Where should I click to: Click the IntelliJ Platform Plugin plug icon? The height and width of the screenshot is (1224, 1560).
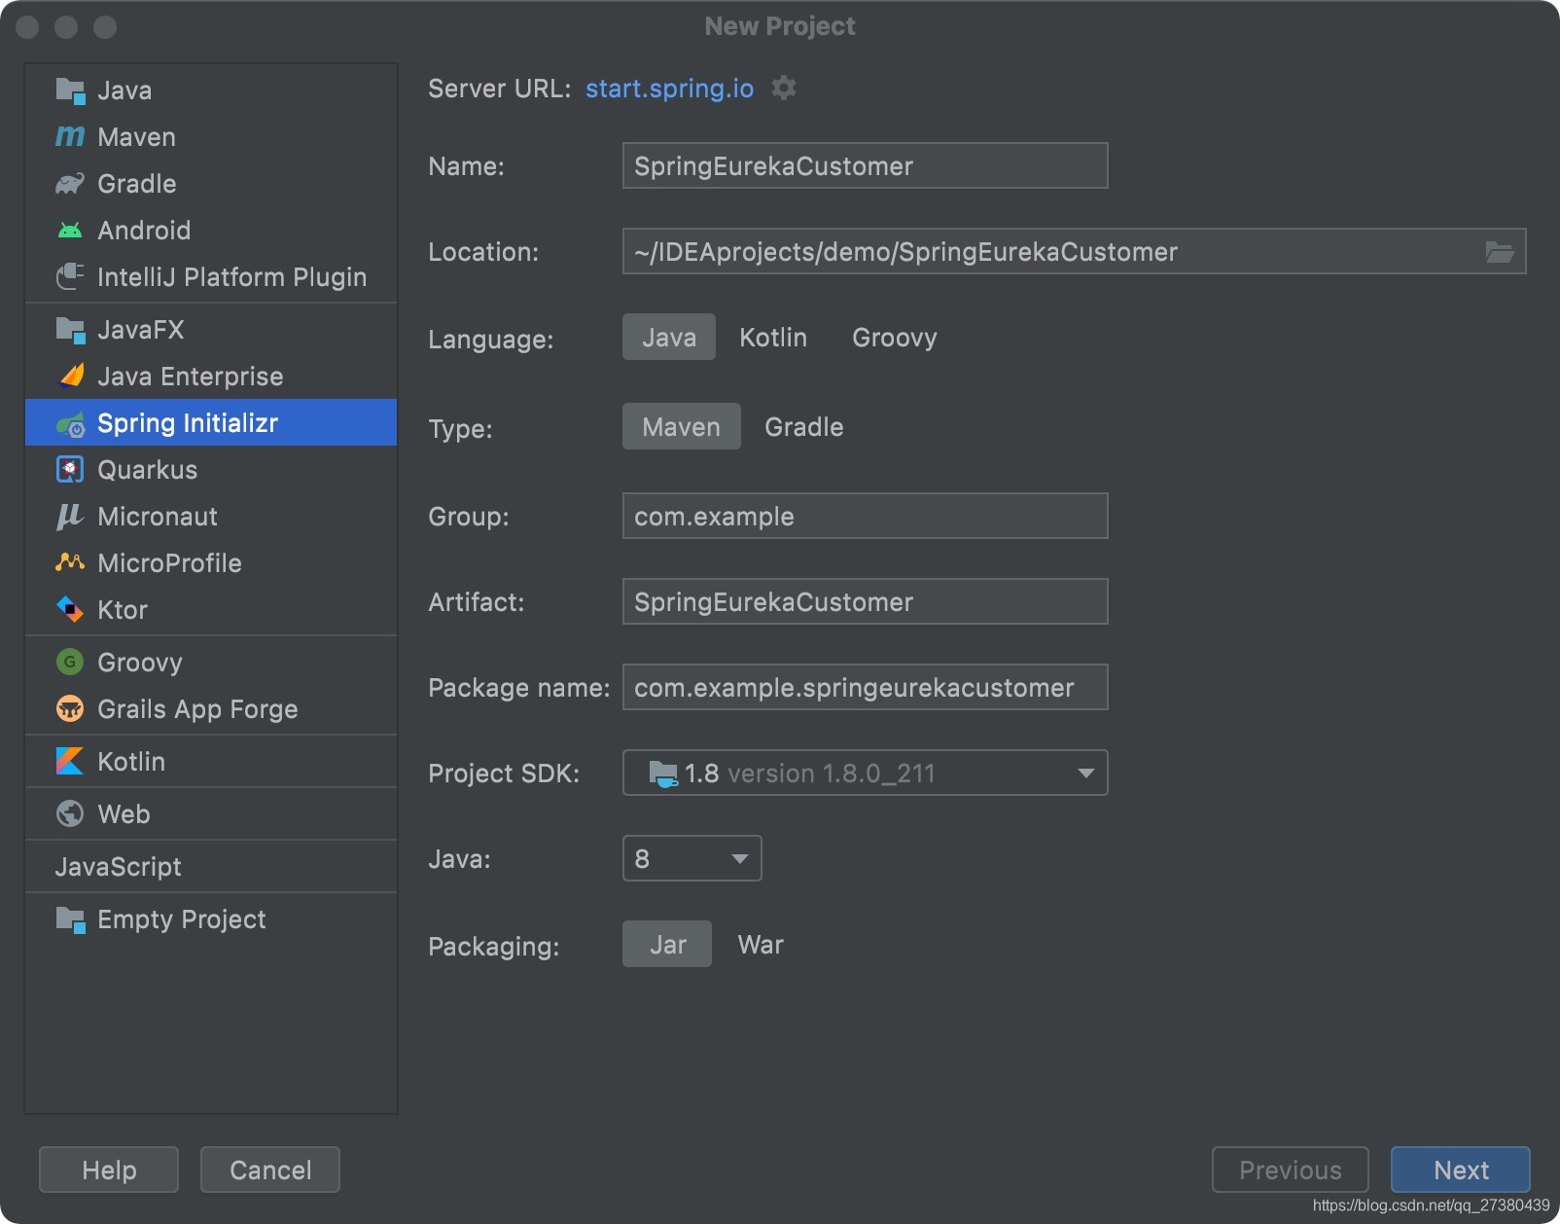[70, 277]
